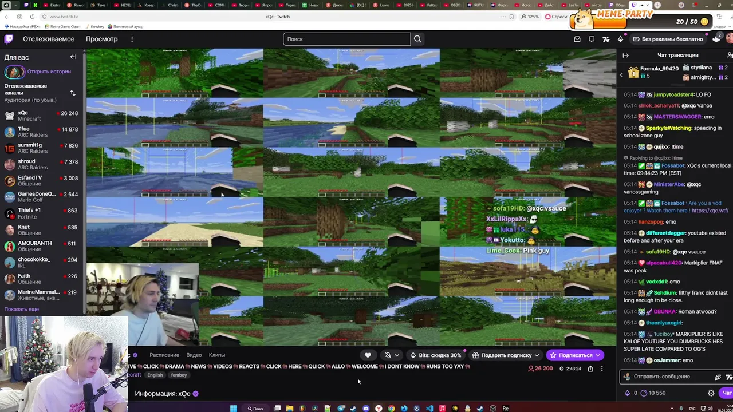Expand the Подписаться dropdown arrow
Image resolution: width=733 pixels, height=412 pixels.
point(597,355)
